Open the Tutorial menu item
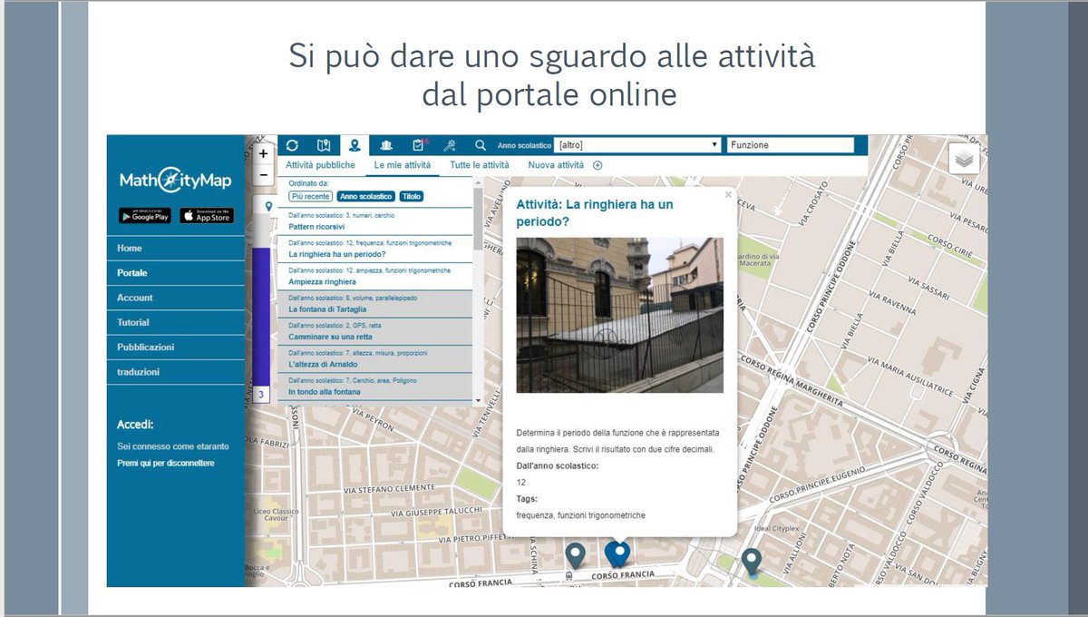 point(176,322)
